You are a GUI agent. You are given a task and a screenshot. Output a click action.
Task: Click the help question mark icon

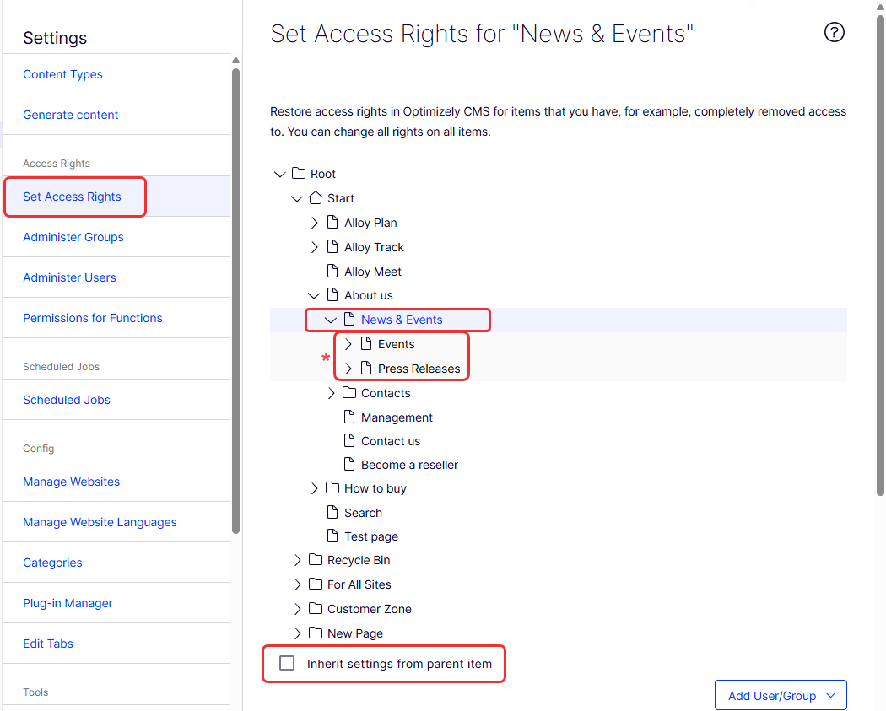[x=834, y=33]
